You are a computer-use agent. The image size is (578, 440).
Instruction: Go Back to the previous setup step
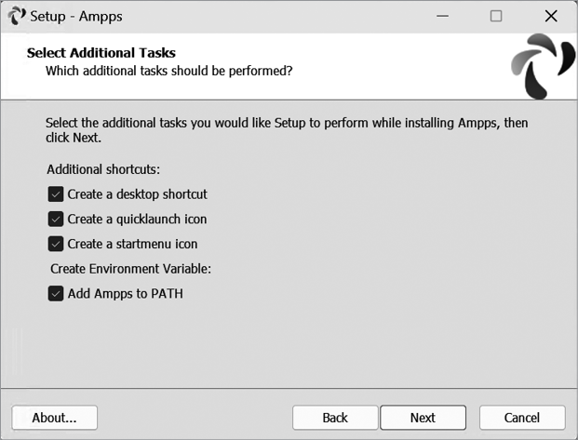coord(335,418)
